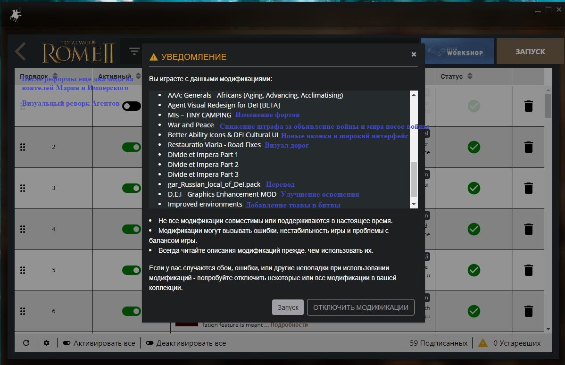Click ОТКЛЮЧИТЬ МОДИФИКАЦИИ button
The height and width of the screenshot is (365, 565).
[x=361, y=307]
